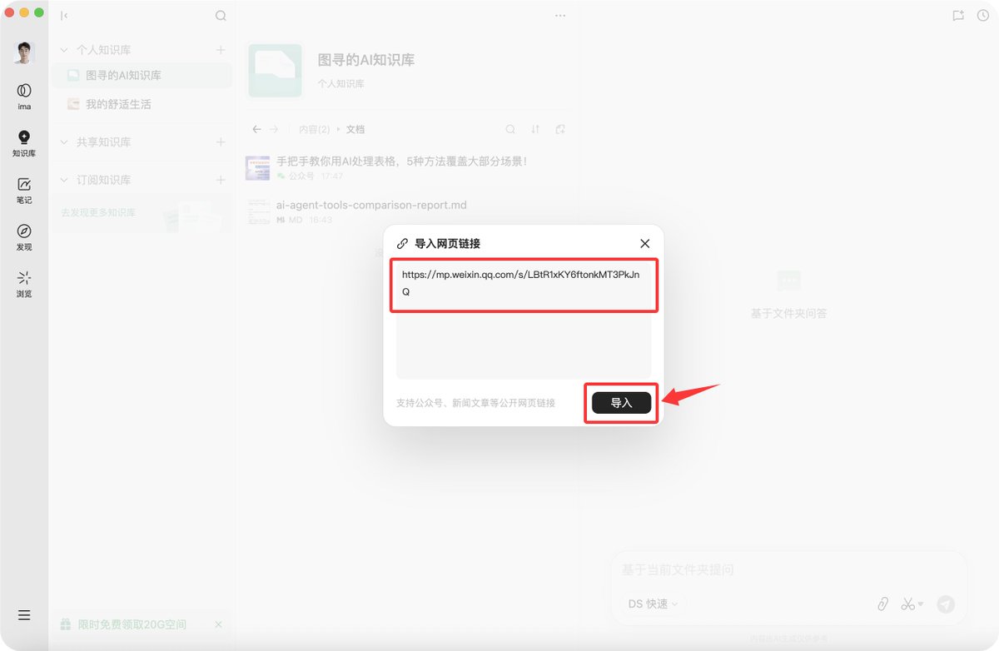Collapse the knowledge base list panel
The height and width of the screenshot is (651, 999).
click(x=64, y=15)
